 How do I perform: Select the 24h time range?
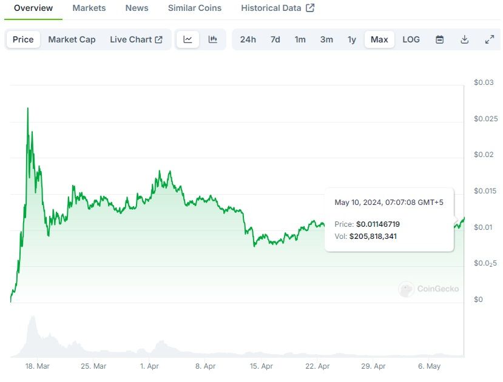(248, 39)
